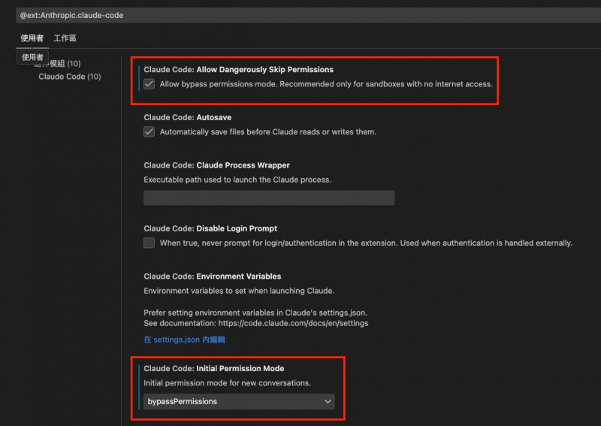Select Claude Code (10) in the settings tree

(69, 77)
